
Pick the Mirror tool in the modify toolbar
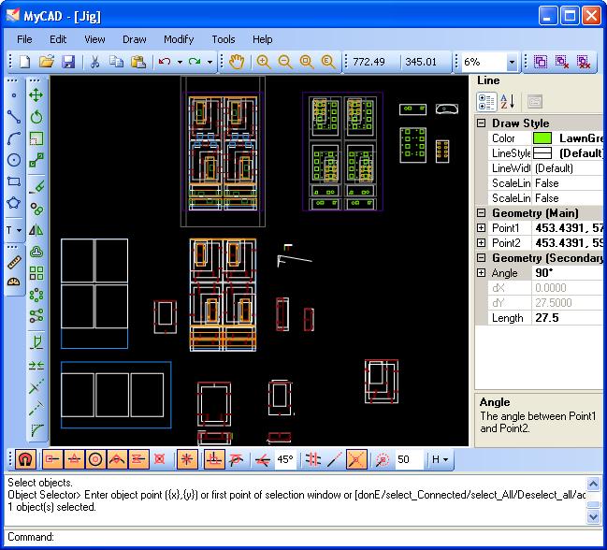pos(36,229)
